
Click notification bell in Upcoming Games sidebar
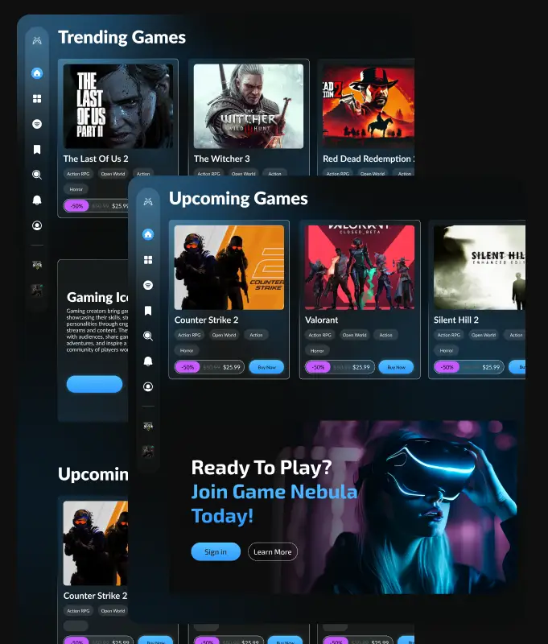pyautogui.click(x=148, y=361)
